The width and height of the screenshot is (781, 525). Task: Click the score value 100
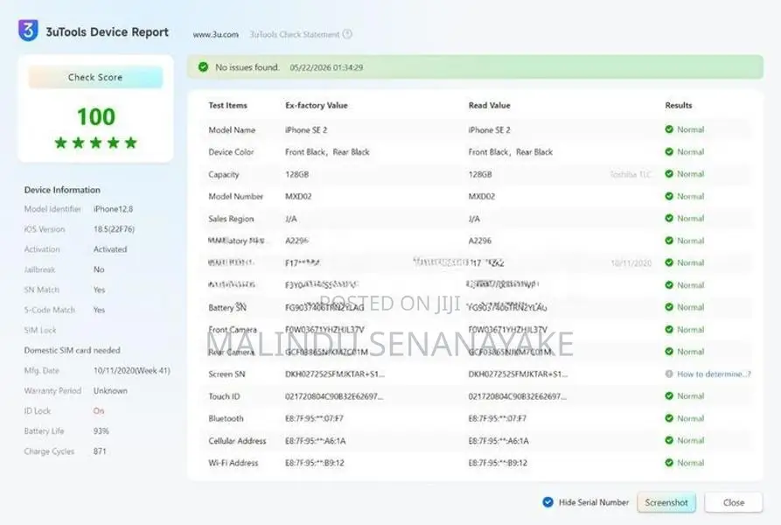click(x=95, y=117)
